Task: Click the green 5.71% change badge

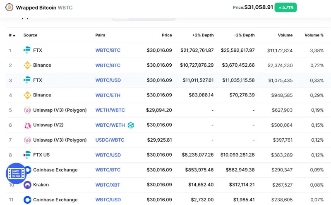Action: click(x=285, y=7)
